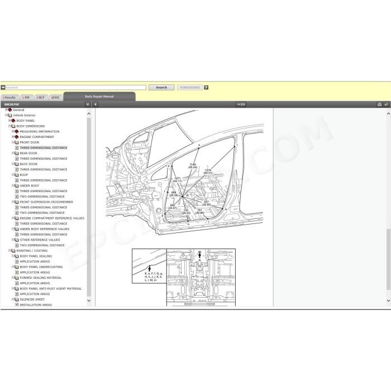
Task: Click the ENGINE COMPARTMENT book icon
Action: pyautogui.click(x=17, y=137)
